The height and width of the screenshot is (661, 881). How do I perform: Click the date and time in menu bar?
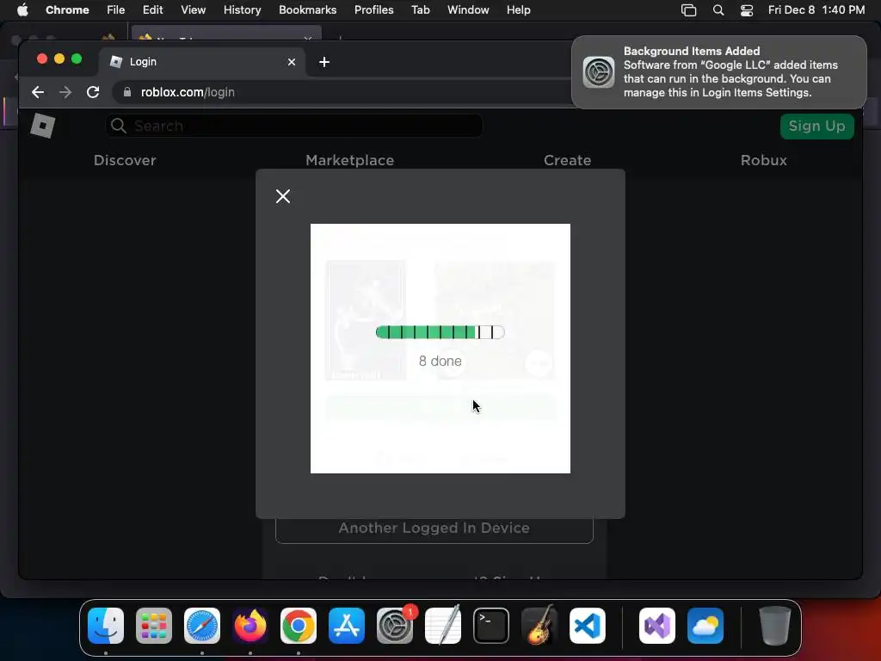point(816,9)
